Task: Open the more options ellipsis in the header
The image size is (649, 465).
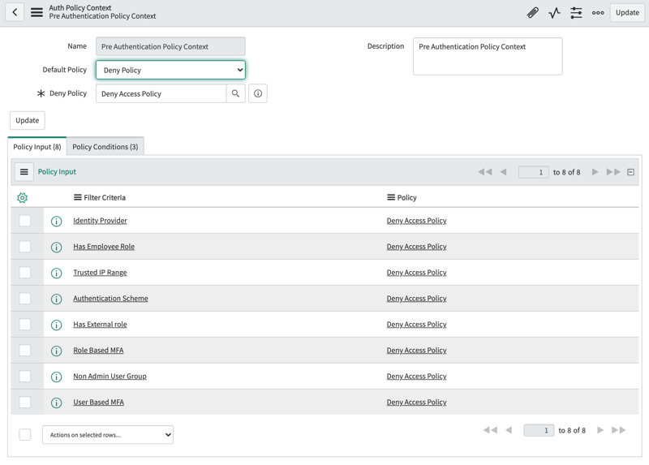Action: coord(598,13)
